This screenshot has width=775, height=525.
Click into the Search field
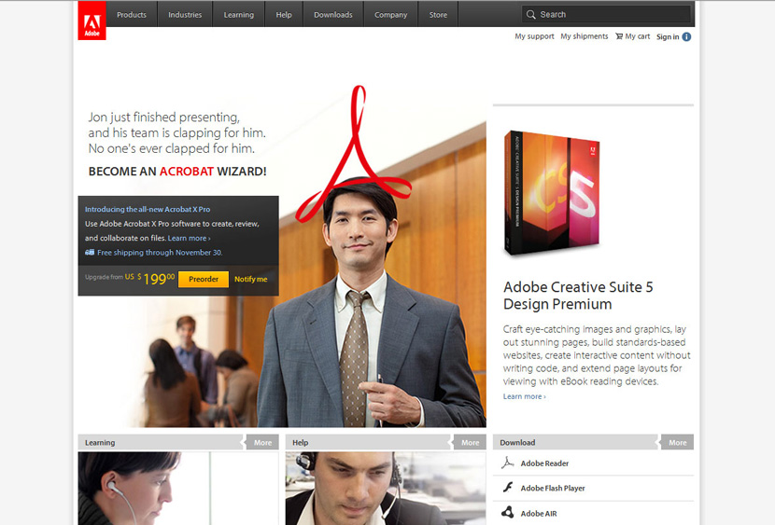tap(606, 14)
